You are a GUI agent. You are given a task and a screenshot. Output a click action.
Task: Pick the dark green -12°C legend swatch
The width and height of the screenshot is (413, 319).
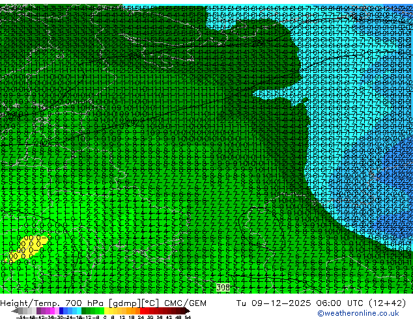pos(84,311)
